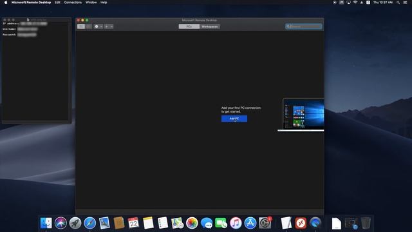
Task: Expand the arrow next to the plus button
Action: tap(111, 26)
